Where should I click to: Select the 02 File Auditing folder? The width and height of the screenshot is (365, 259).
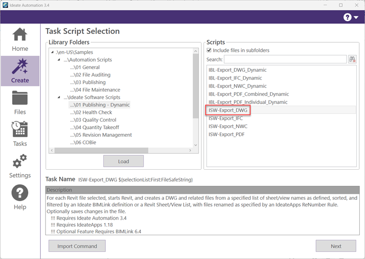[90, 75]
